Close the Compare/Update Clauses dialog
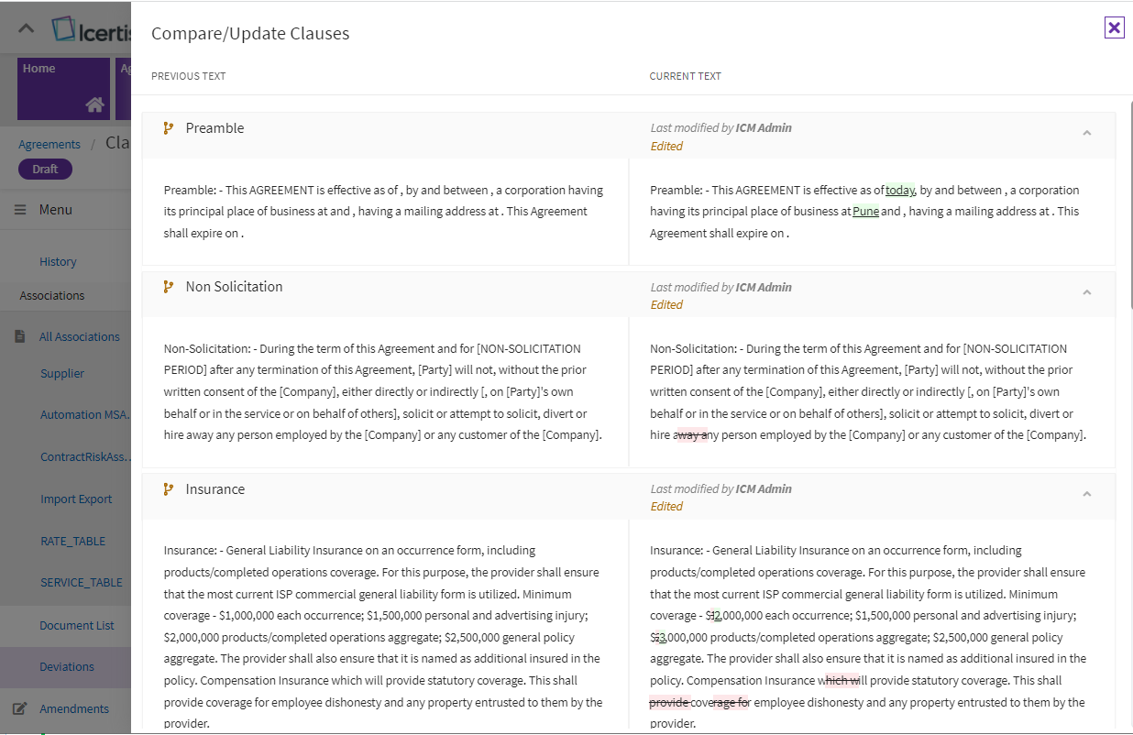 coord(1114,27)
